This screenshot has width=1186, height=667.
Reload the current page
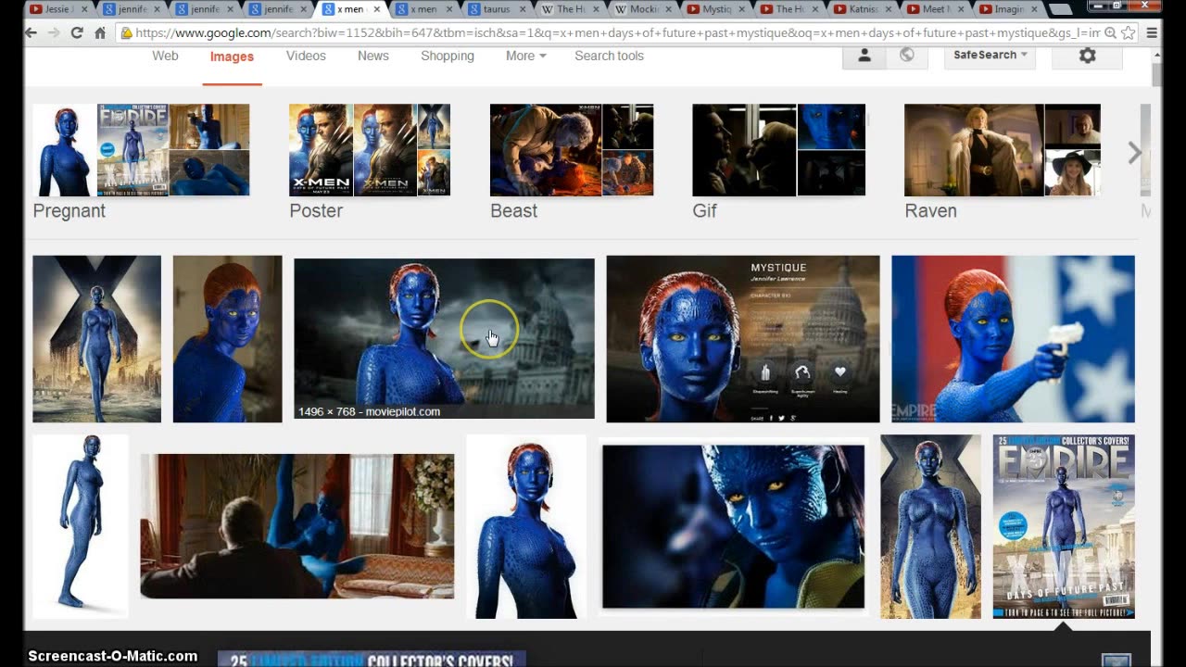point(77,32)
